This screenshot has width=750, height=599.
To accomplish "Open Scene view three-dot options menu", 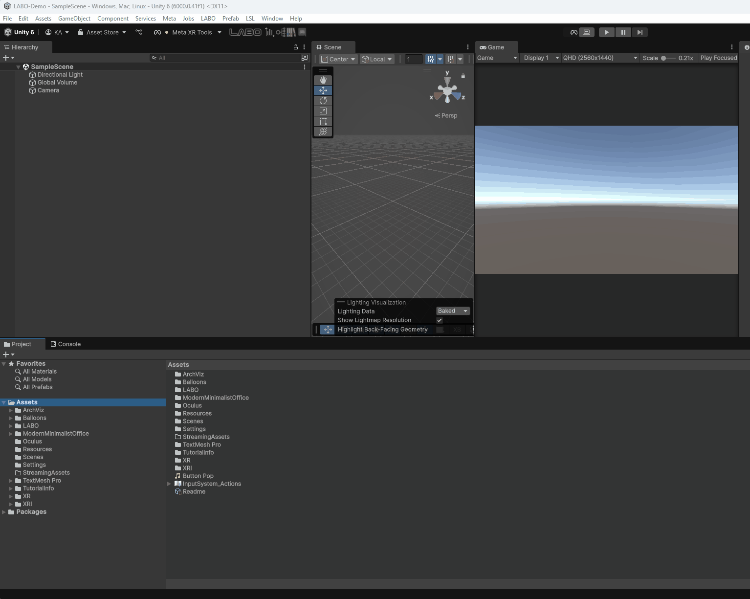I will (468, 47).
